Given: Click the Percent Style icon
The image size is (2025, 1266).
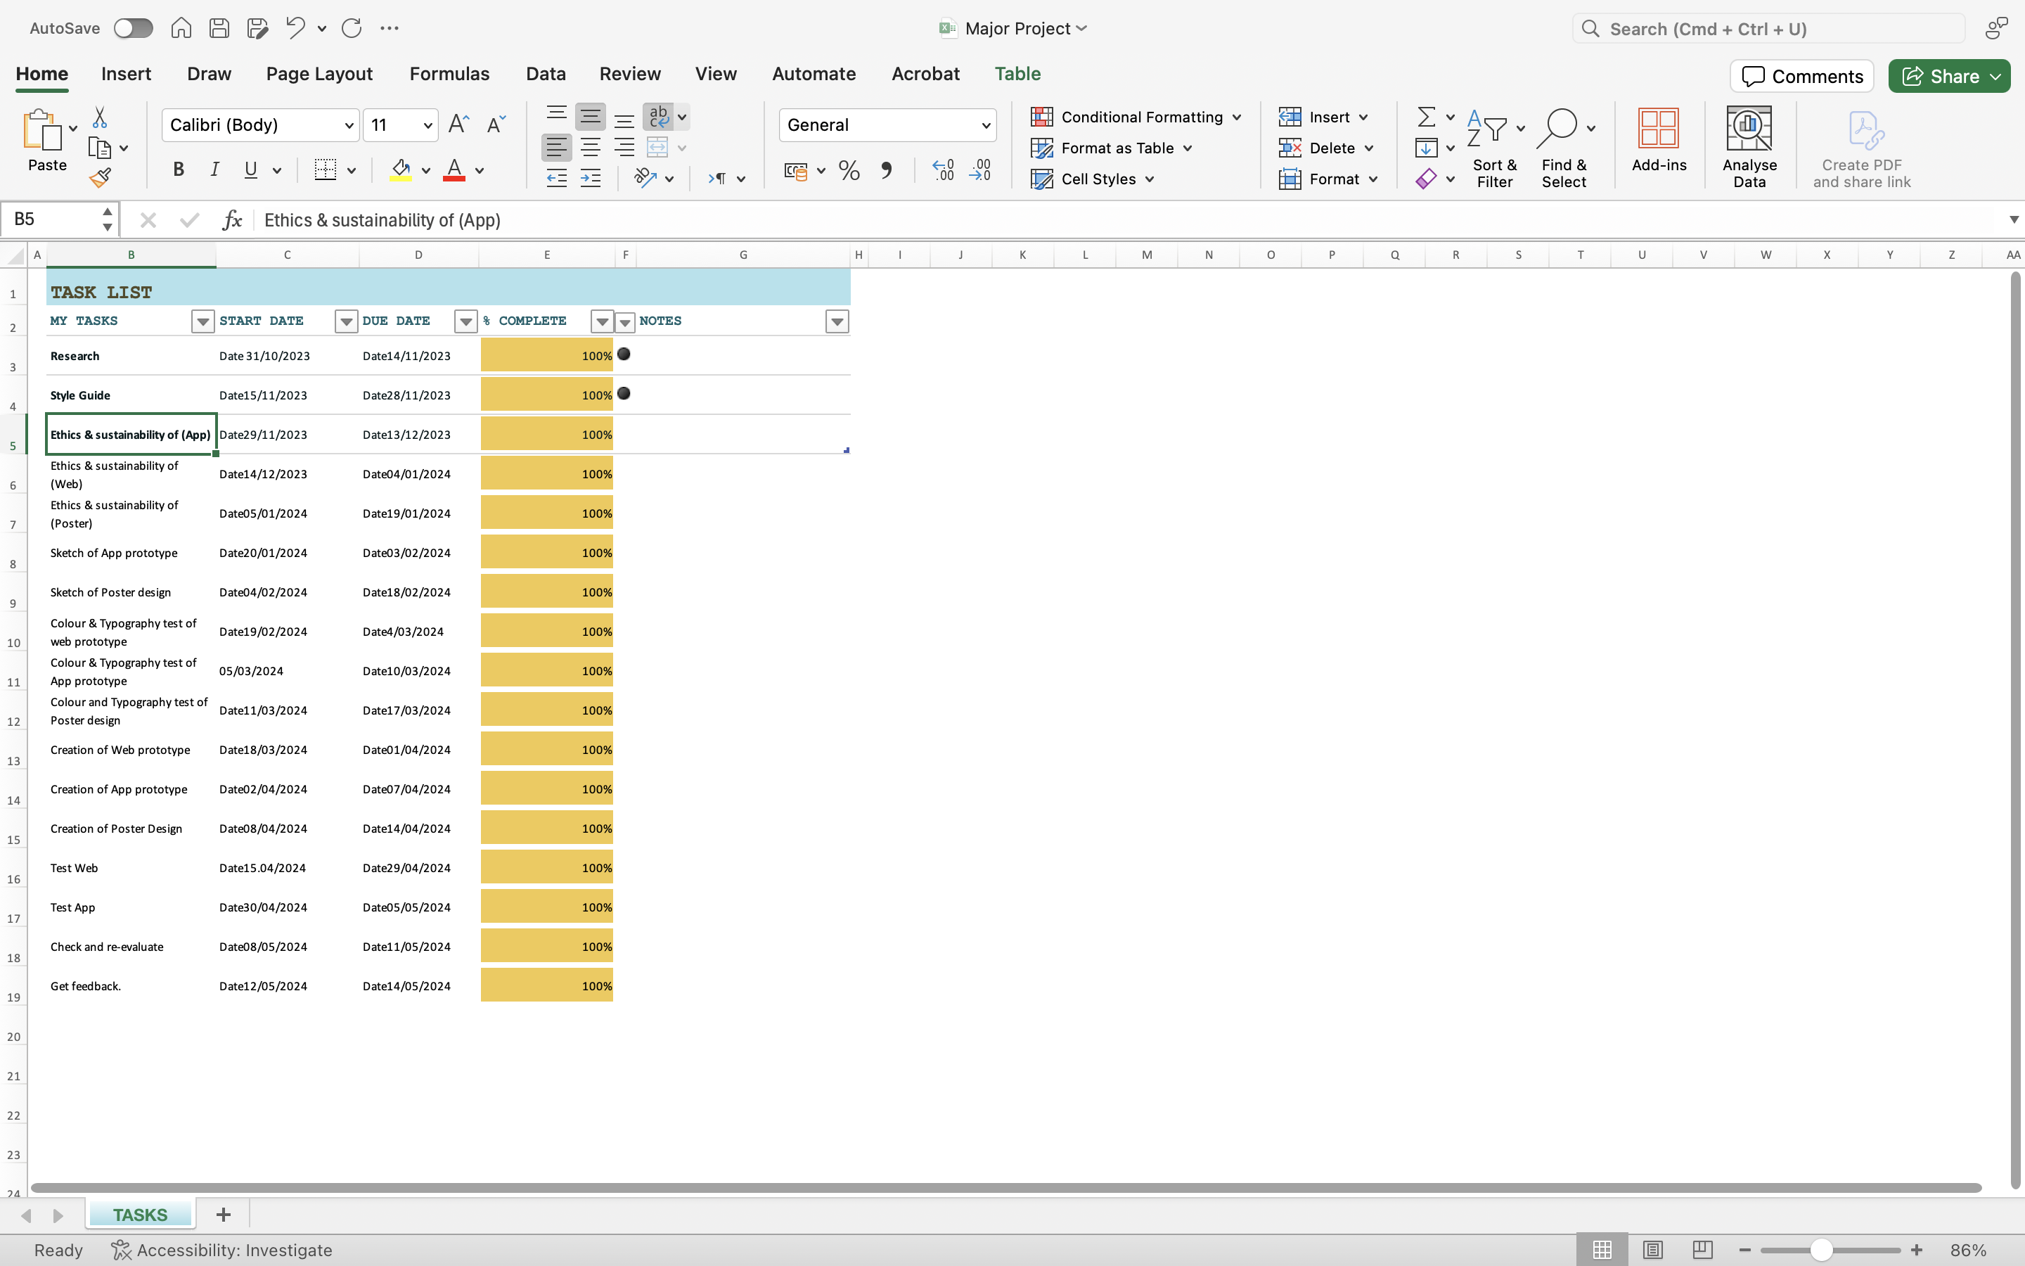Looking at the screenshot, I should [849, 171].
